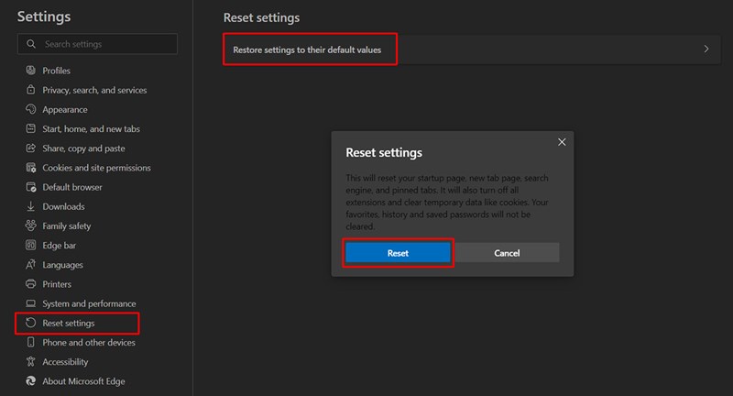Click the Search settings field
The height and width of the screenshot is (396, 733).
[97, 44]
